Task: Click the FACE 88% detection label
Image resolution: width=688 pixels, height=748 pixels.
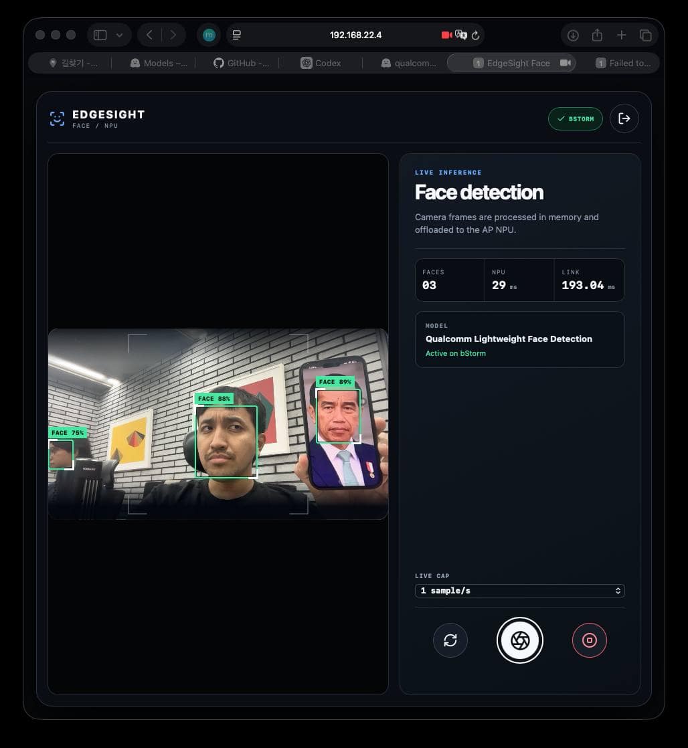Action: point(214,398)
